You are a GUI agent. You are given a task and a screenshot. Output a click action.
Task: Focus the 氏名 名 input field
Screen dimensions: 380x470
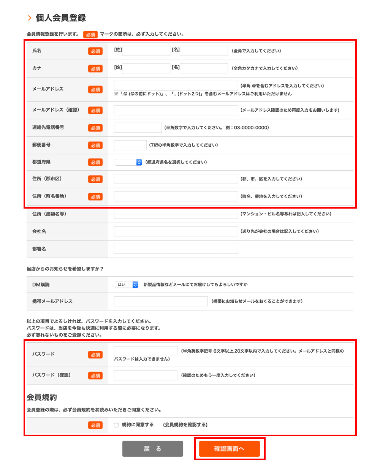pos(204,51)
